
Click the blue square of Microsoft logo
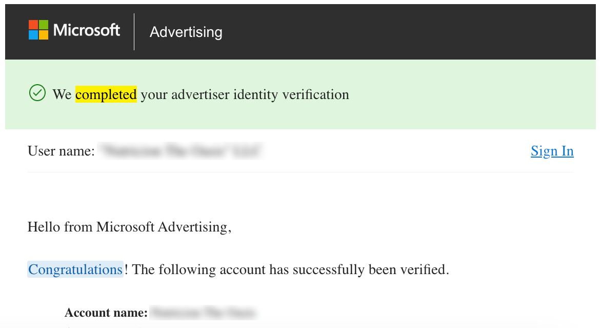[x=33, y=35]
